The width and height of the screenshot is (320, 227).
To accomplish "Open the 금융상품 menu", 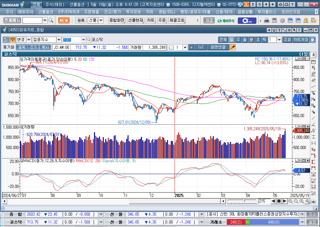I will pos(245,12).
